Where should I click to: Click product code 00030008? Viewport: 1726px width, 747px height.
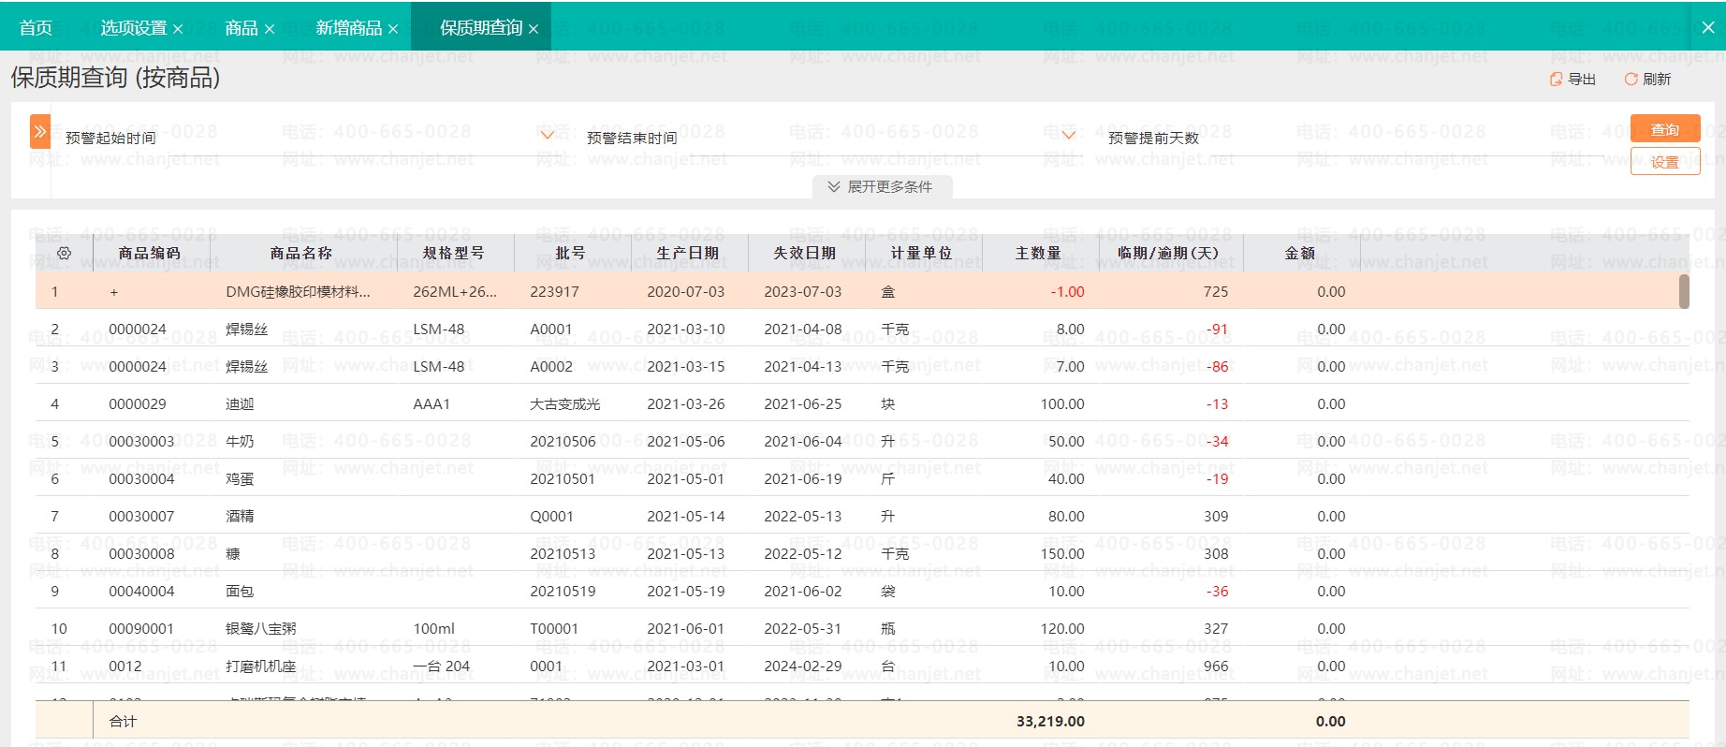(142, 554)
